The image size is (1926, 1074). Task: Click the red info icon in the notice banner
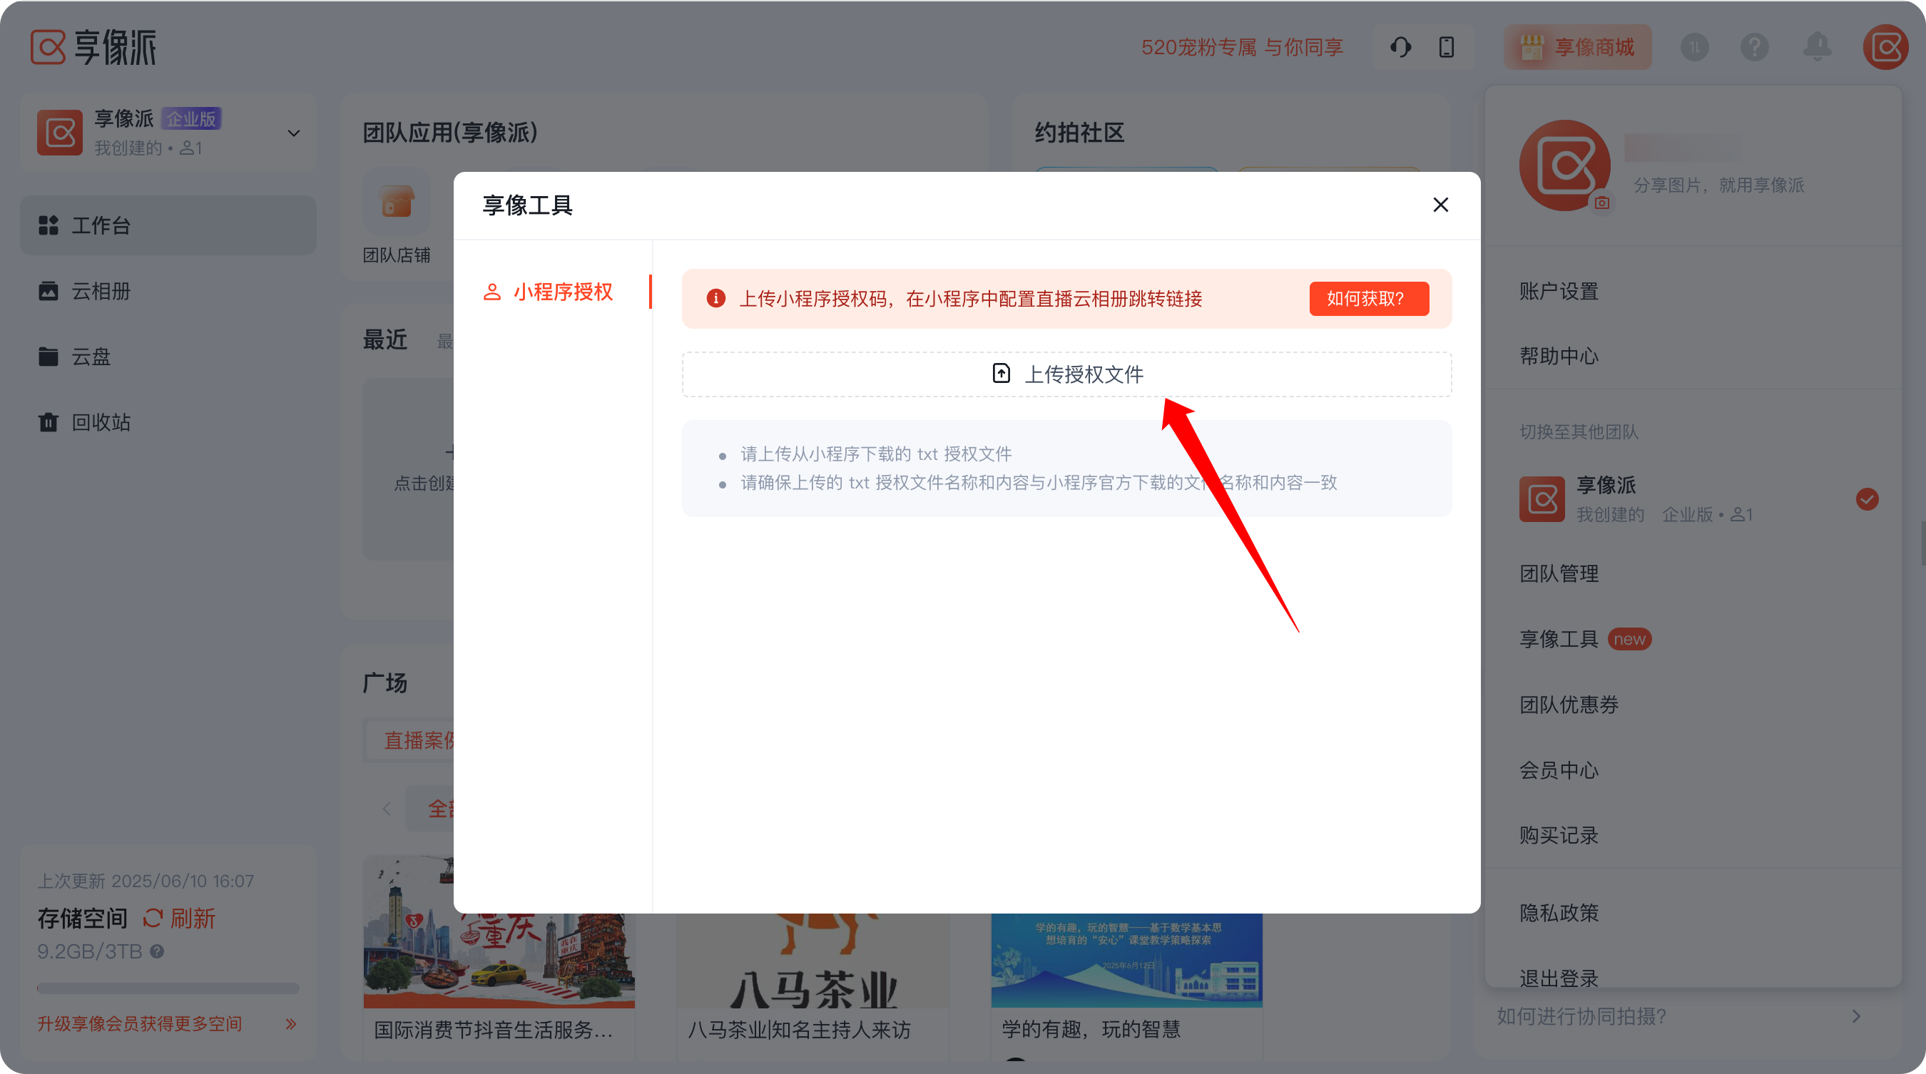pos(715,298)
